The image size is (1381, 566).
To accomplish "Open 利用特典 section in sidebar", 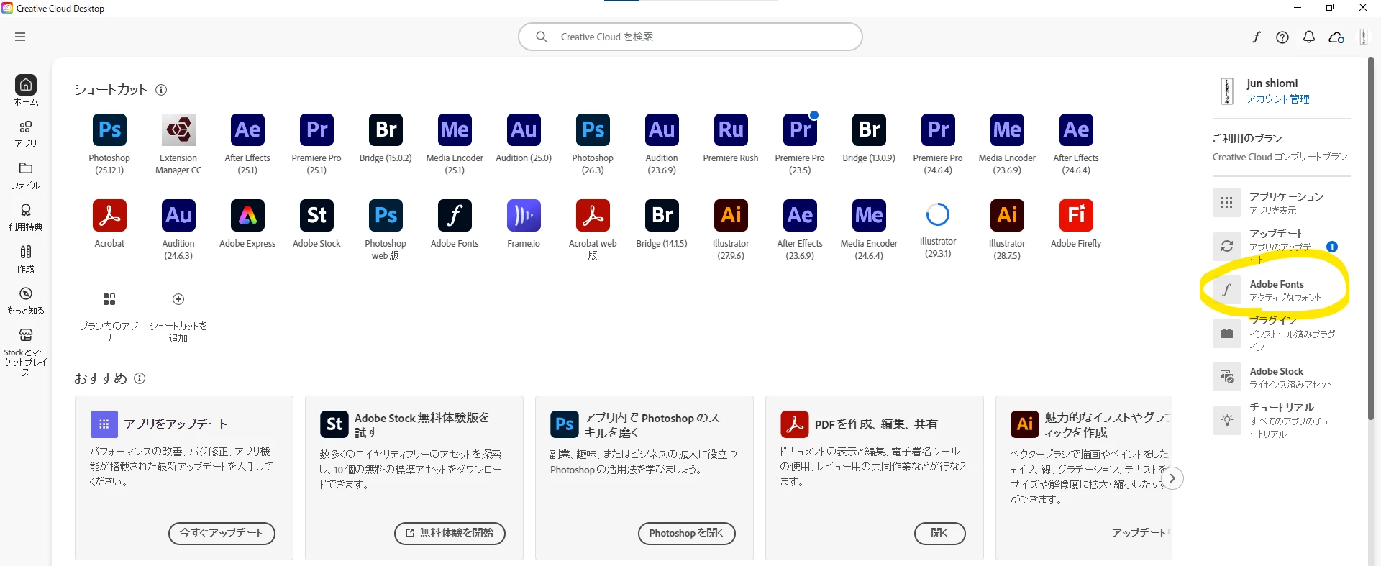I will click(x=26, y=217).
